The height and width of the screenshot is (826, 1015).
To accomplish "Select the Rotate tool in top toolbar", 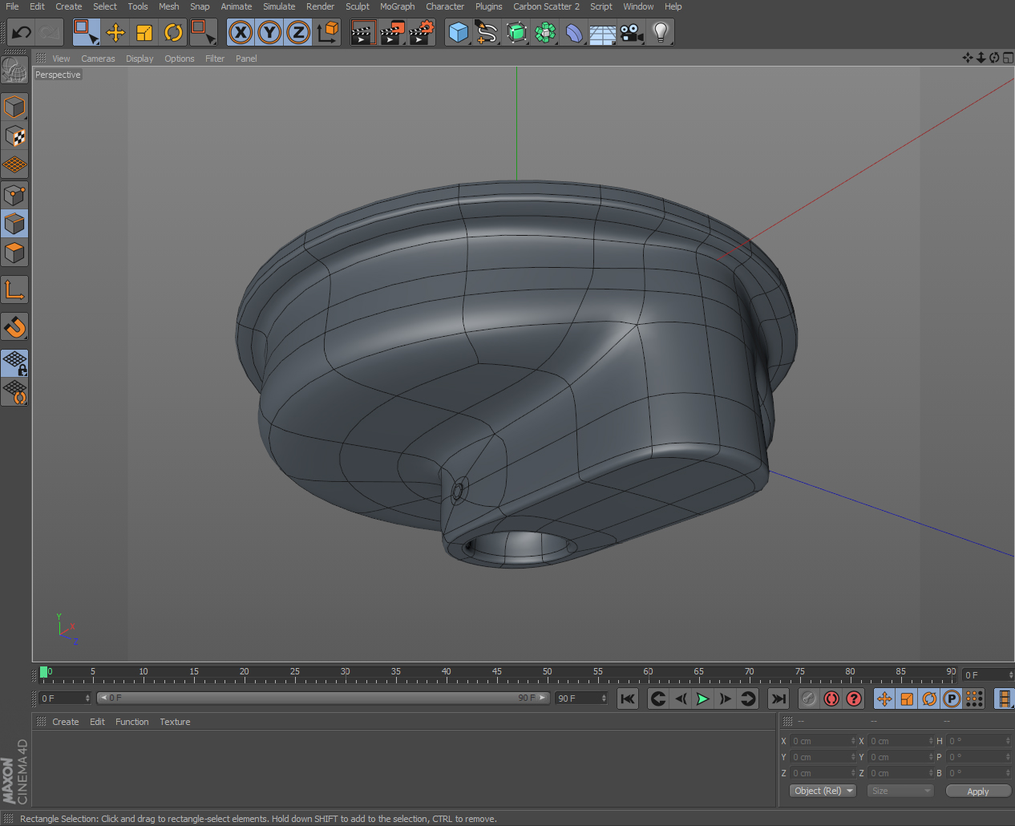I will pyautogui.click(x=173, y=33).
